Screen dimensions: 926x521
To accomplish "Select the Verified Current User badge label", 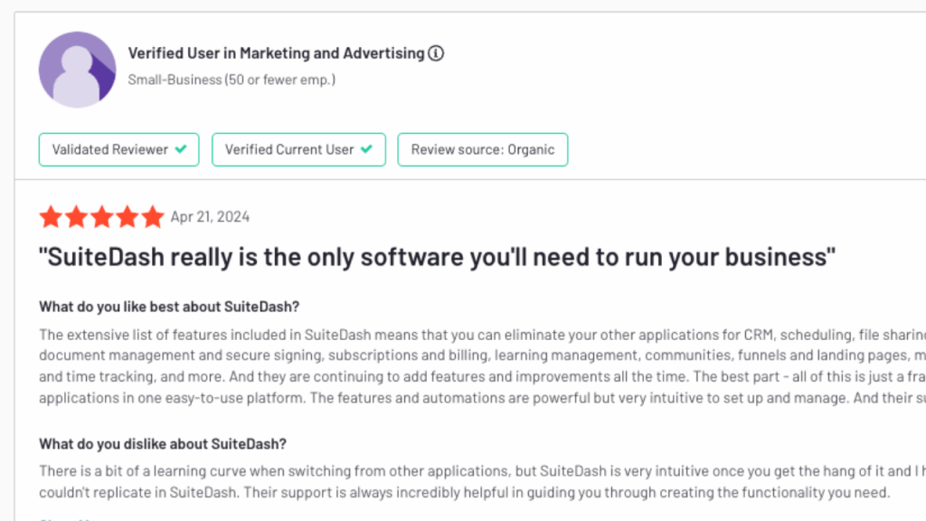I will 289,149.
